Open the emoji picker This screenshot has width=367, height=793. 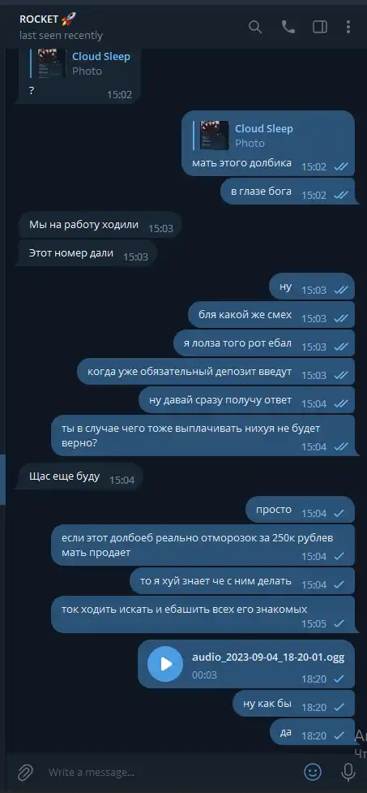(313, 772)
